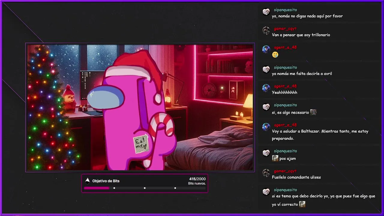Open sipanquesito's name above "ya, nomás no digas nada"
Screen dimensions: 384x216
click(285, 10)
